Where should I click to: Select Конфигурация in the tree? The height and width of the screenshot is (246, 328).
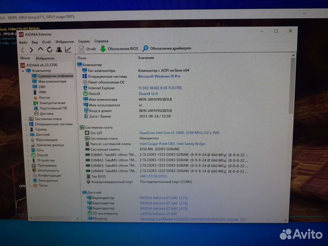click(x=47, y=175)
